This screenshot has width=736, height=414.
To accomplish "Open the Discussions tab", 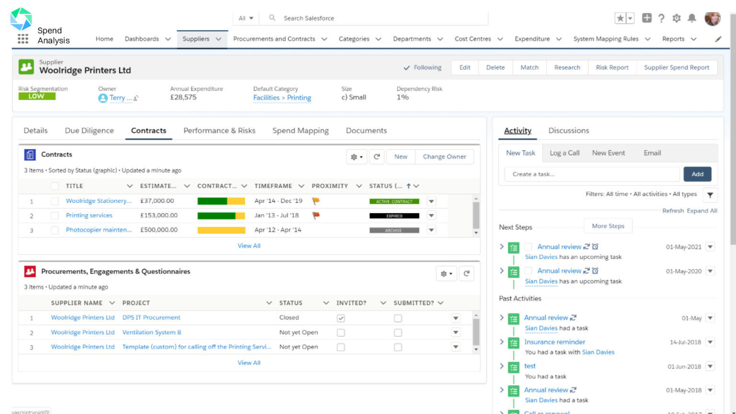I will click(568, 130).
